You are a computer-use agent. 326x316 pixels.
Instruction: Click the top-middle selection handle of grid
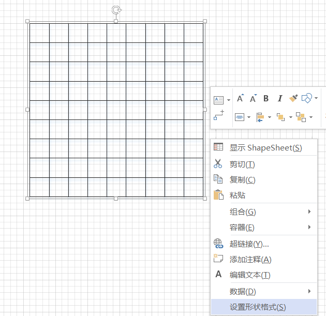116,21
